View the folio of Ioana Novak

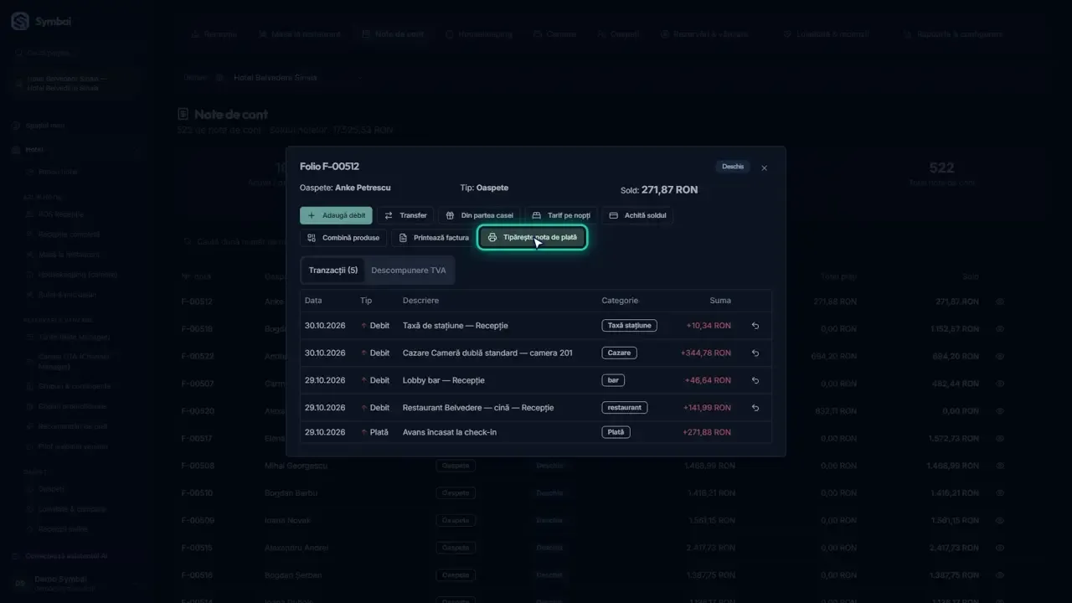[x=1000, y=520]
